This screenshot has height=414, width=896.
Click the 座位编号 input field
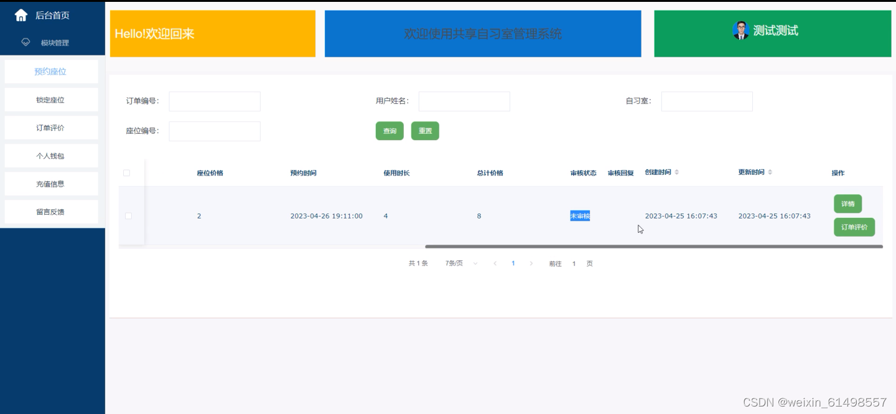point(215,131)
